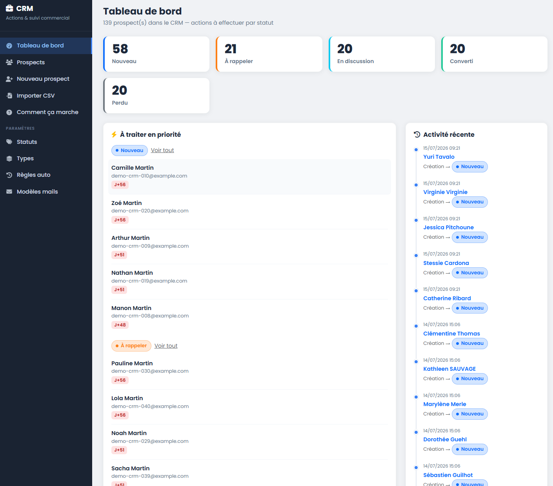553x486 pixels.
Task: Open the 20 En discussion card
Action: click(x=382, y=54)
